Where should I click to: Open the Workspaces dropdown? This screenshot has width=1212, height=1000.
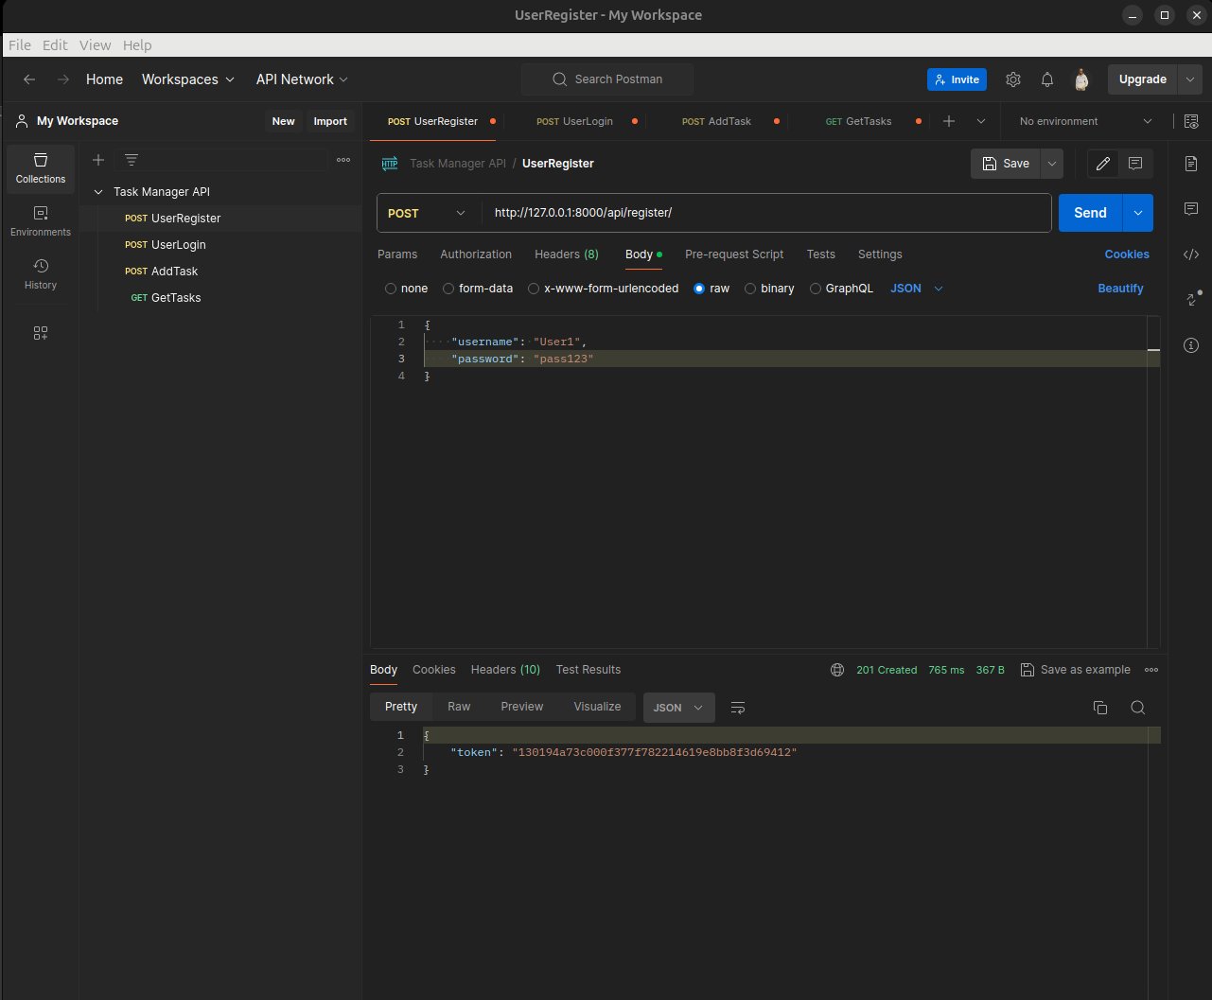(x=188, y=79)
